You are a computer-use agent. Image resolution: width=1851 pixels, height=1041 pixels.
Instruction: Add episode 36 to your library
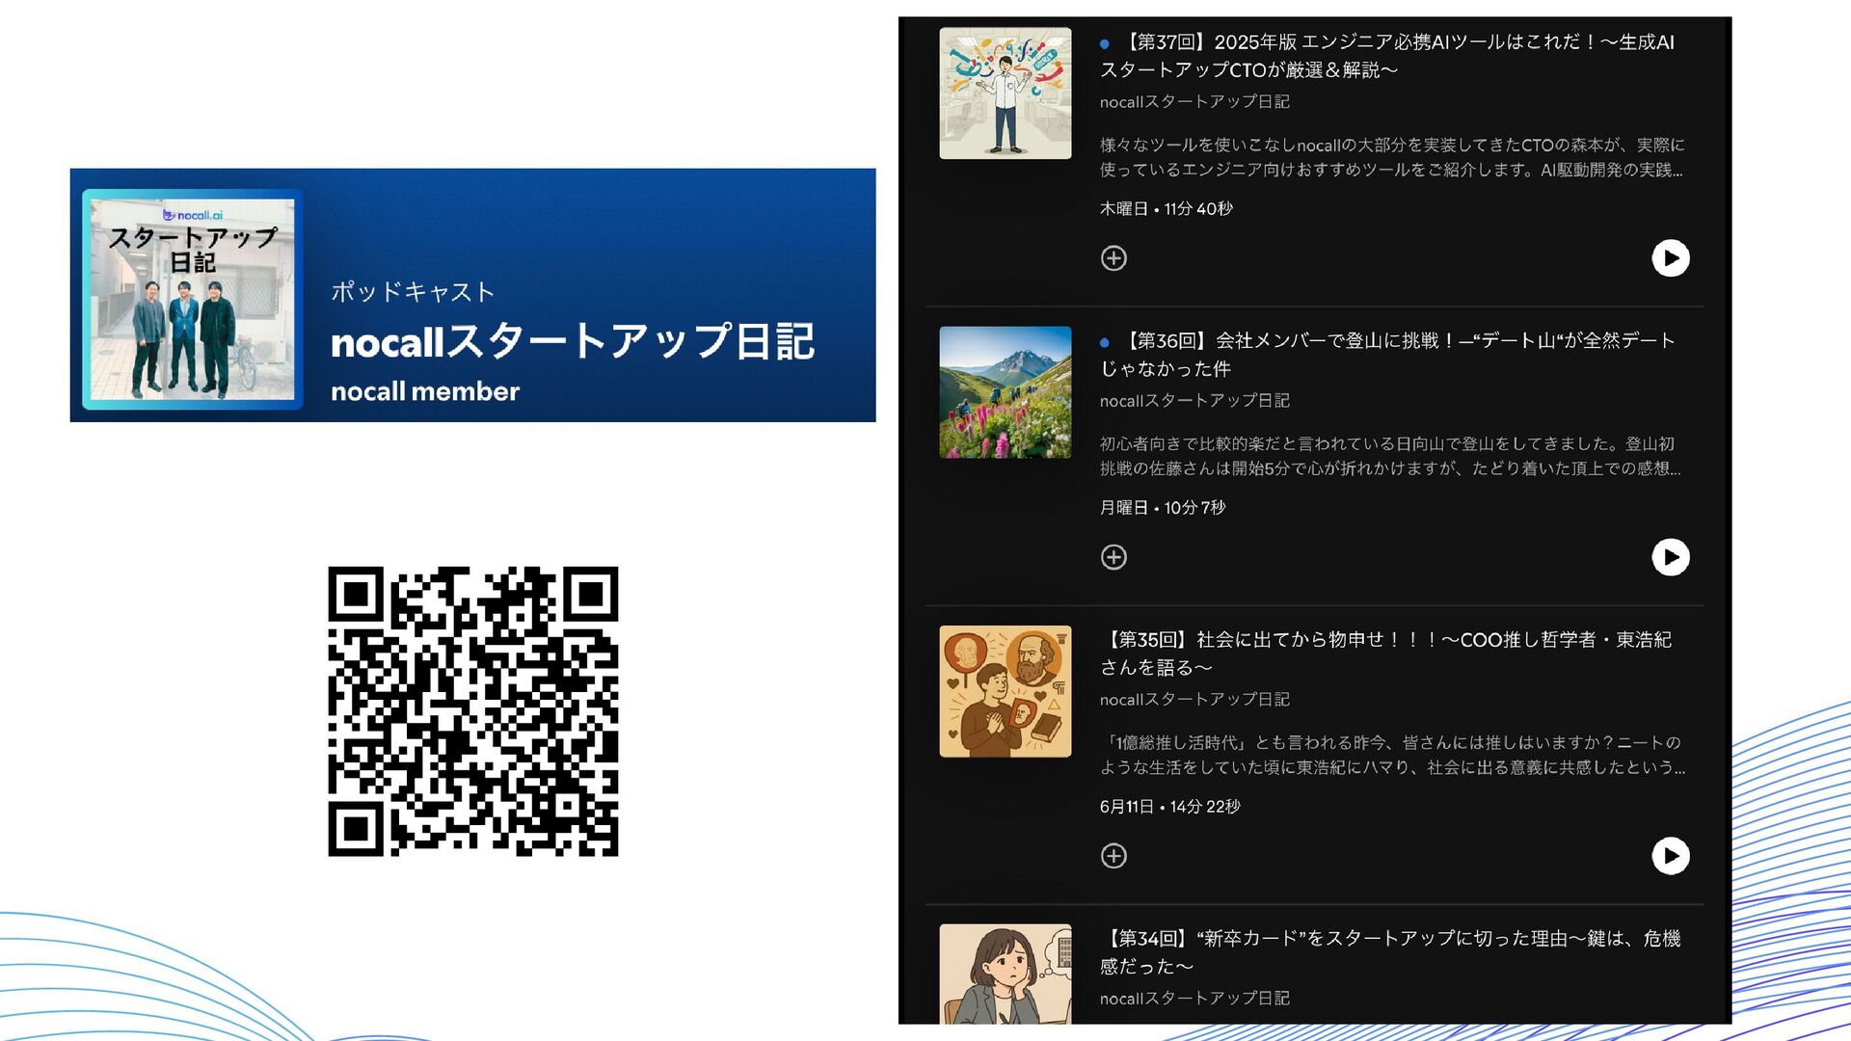click(1113, 557)
